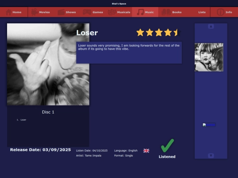Viewport: 238px width, 178px height.
Task: Click the "Shai's Space" site title
Action: pos(119,4)
